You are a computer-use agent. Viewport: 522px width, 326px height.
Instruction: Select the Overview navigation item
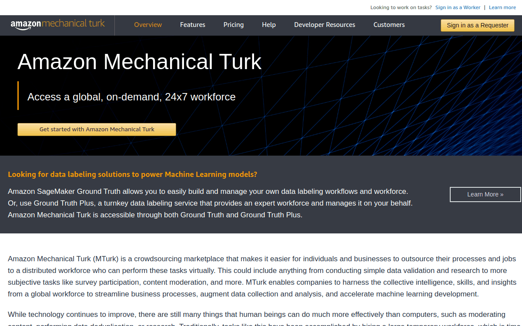148,25
